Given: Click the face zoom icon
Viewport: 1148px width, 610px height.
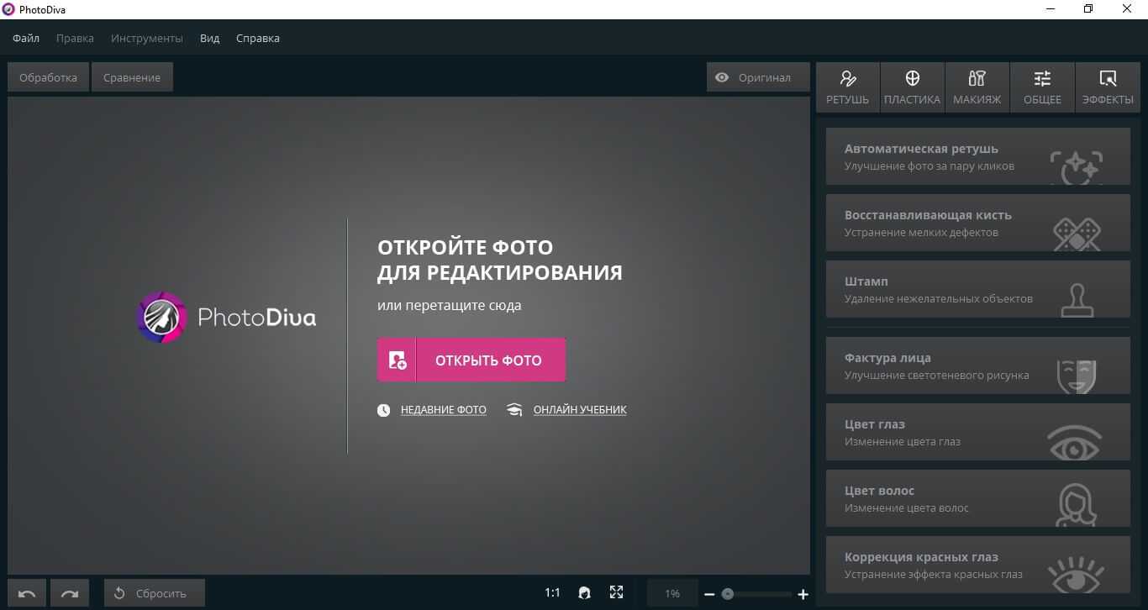Looking at the screenshot, I should pos(584,593).
